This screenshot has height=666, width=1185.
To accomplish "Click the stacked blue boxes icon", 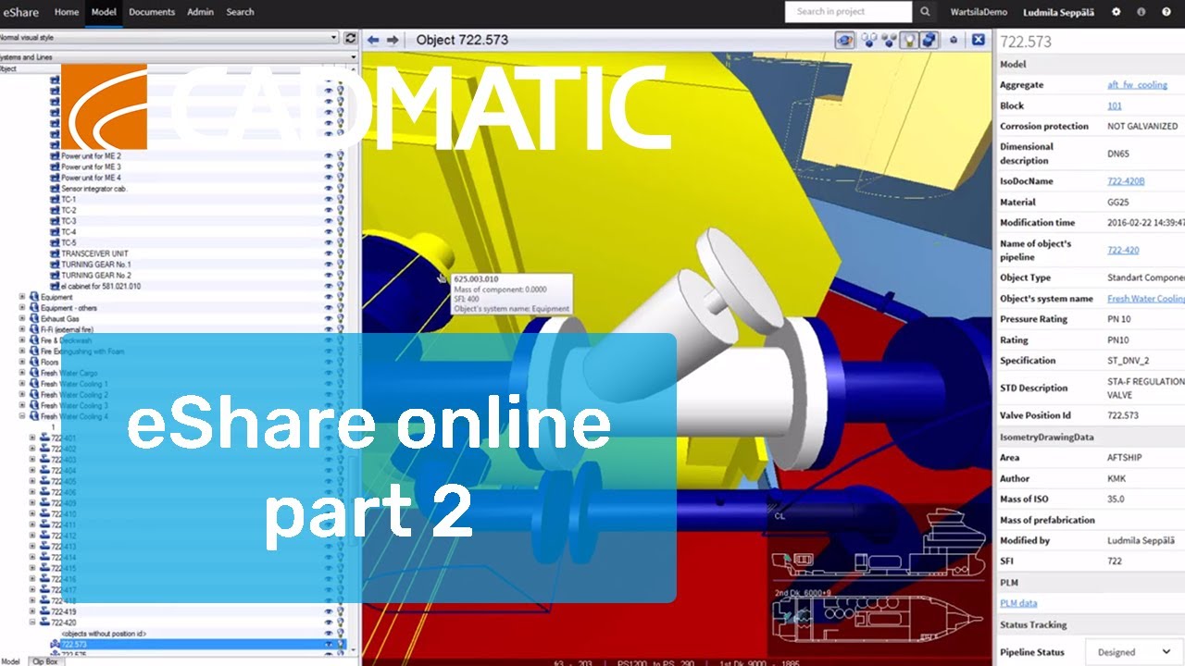I will [x=929, y=40].
